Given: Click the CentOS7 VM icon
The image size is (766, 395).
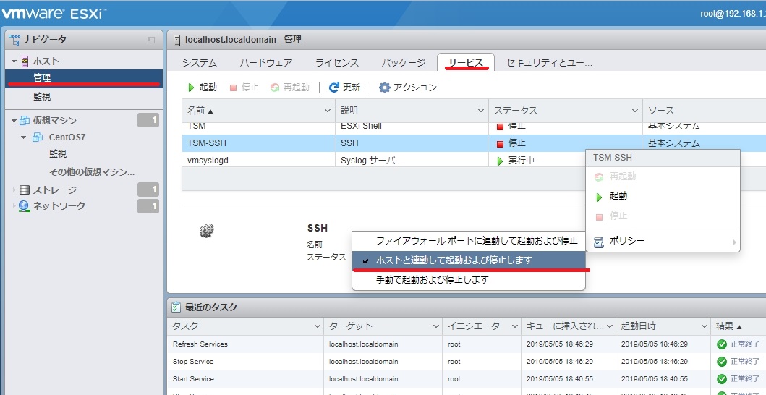Looking at the screenshot, I should pyautogui.click(x=38, y=137).
